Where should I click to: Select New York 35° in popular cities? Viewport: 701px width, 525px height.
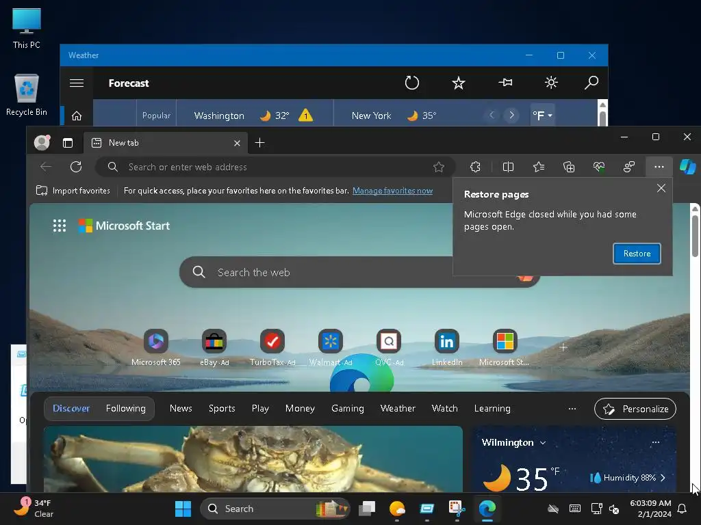pyautogui.click(x=394, y=116)
